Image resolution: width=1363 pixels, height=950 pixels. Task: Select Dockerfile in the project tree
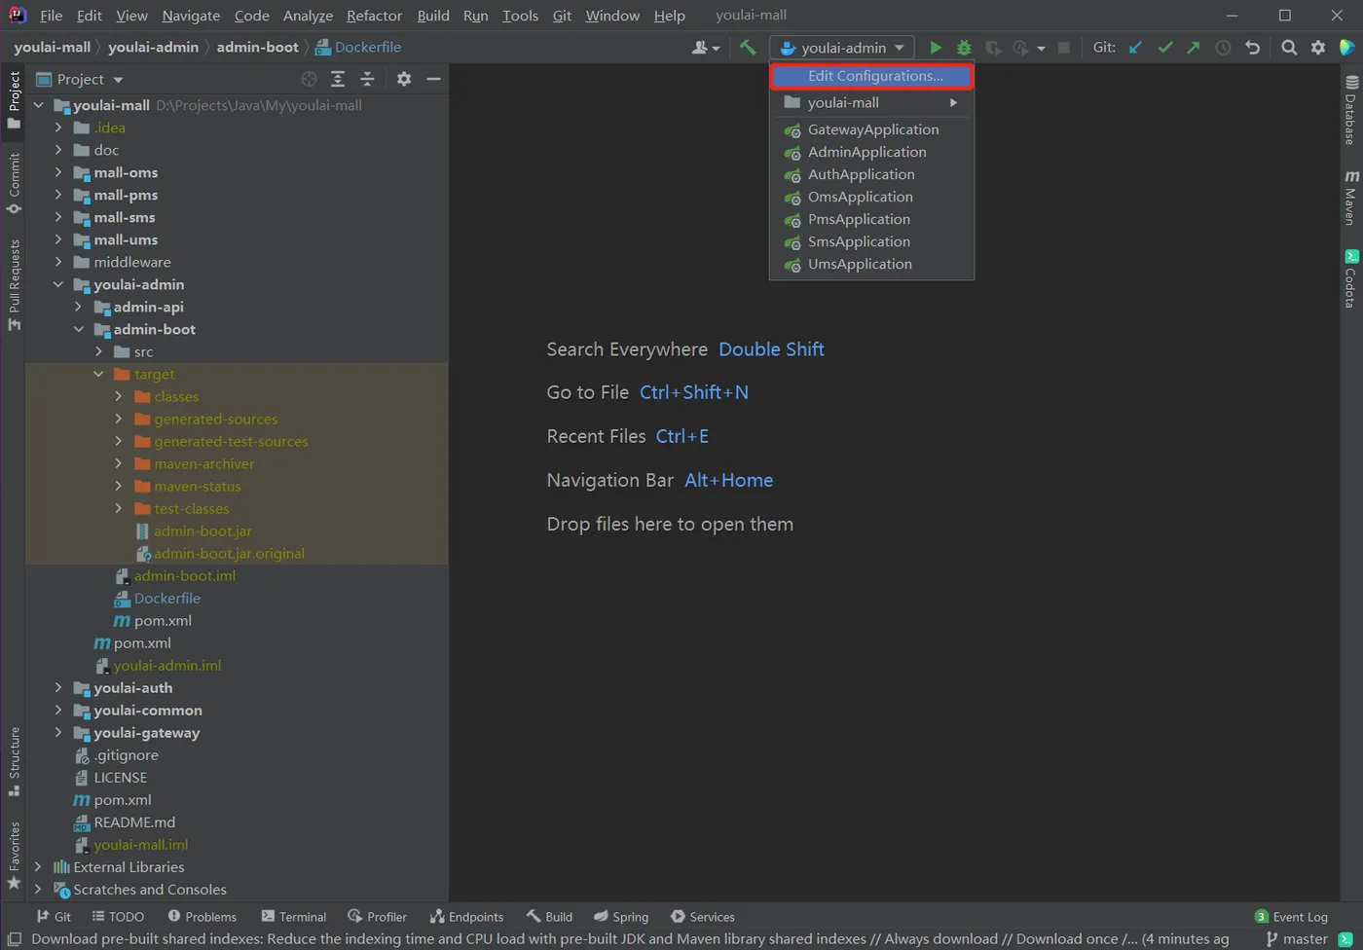(166, 598)
